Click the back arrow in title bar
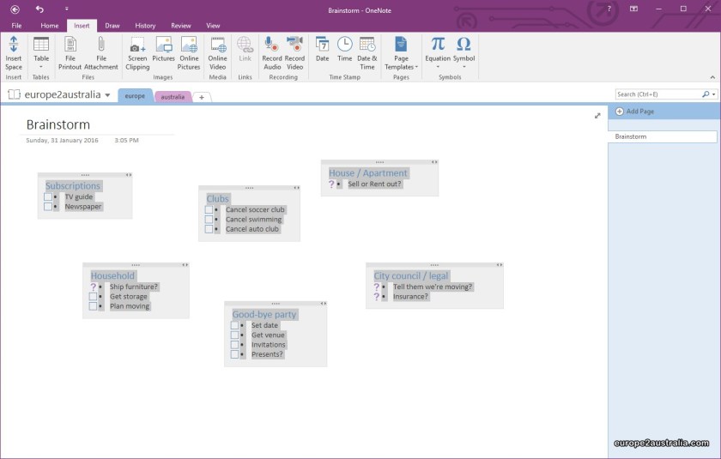This screenshot has width=721, height=459. click(15, 9)
